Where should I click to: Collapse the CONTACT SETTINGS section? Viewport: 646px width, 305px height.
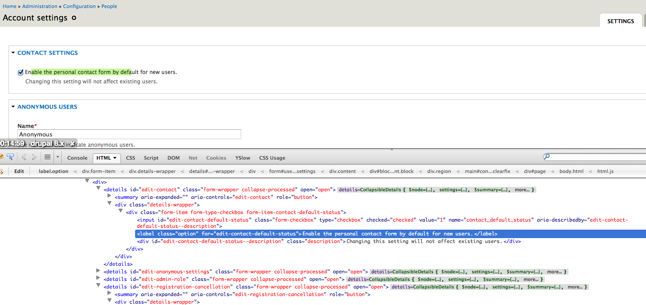pos(12,53)
